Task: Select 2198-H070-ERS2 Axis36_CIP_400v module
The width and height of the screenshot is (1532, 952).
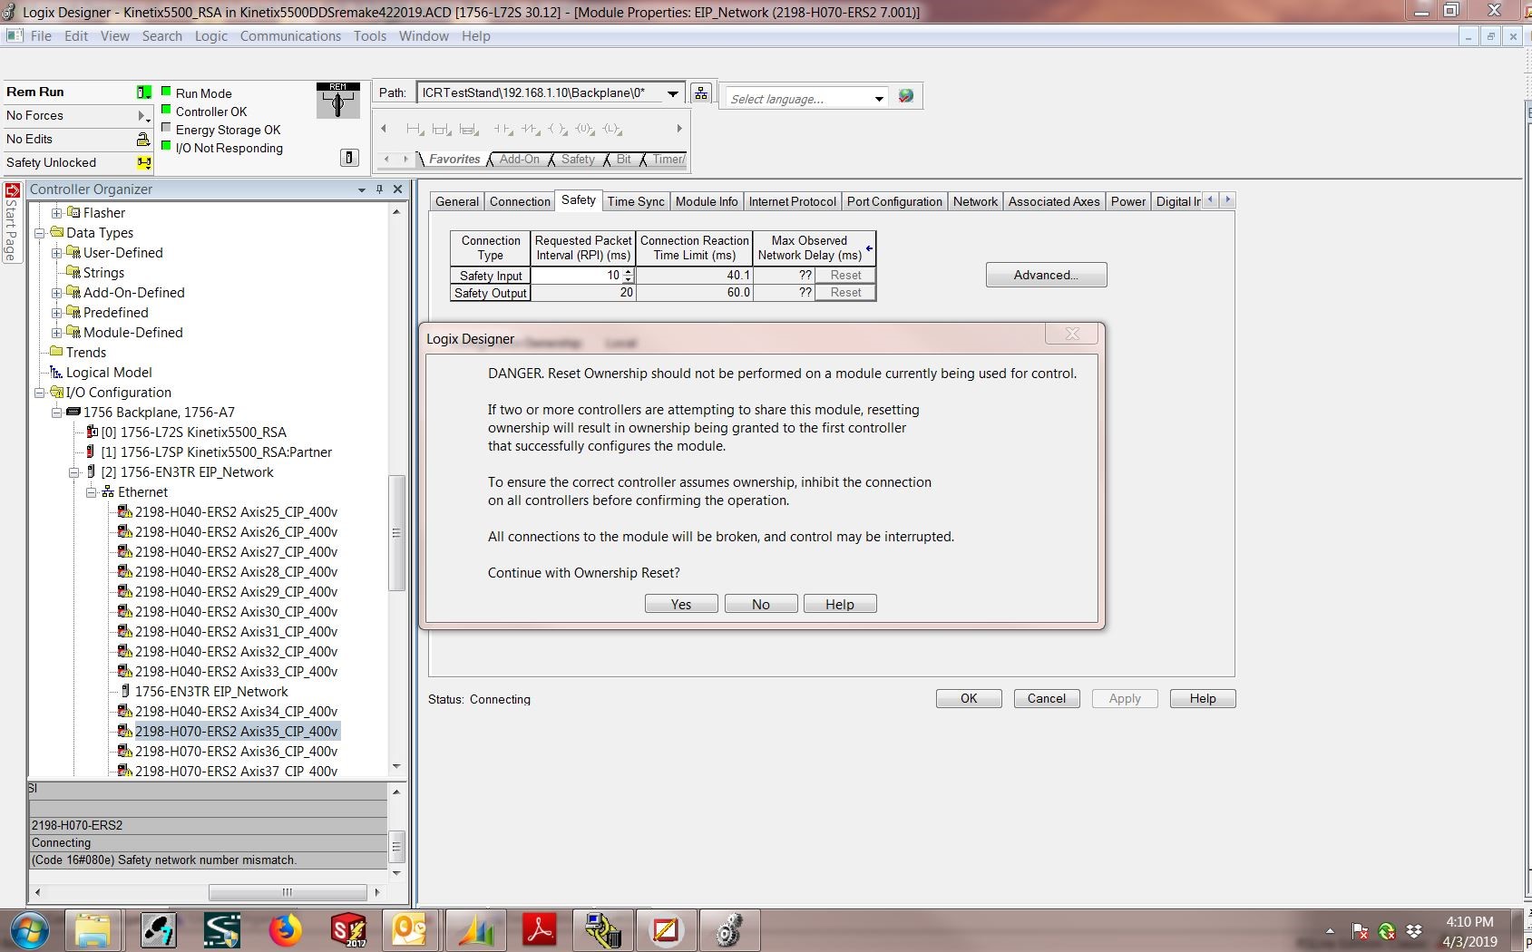Action: coord(236,752)
